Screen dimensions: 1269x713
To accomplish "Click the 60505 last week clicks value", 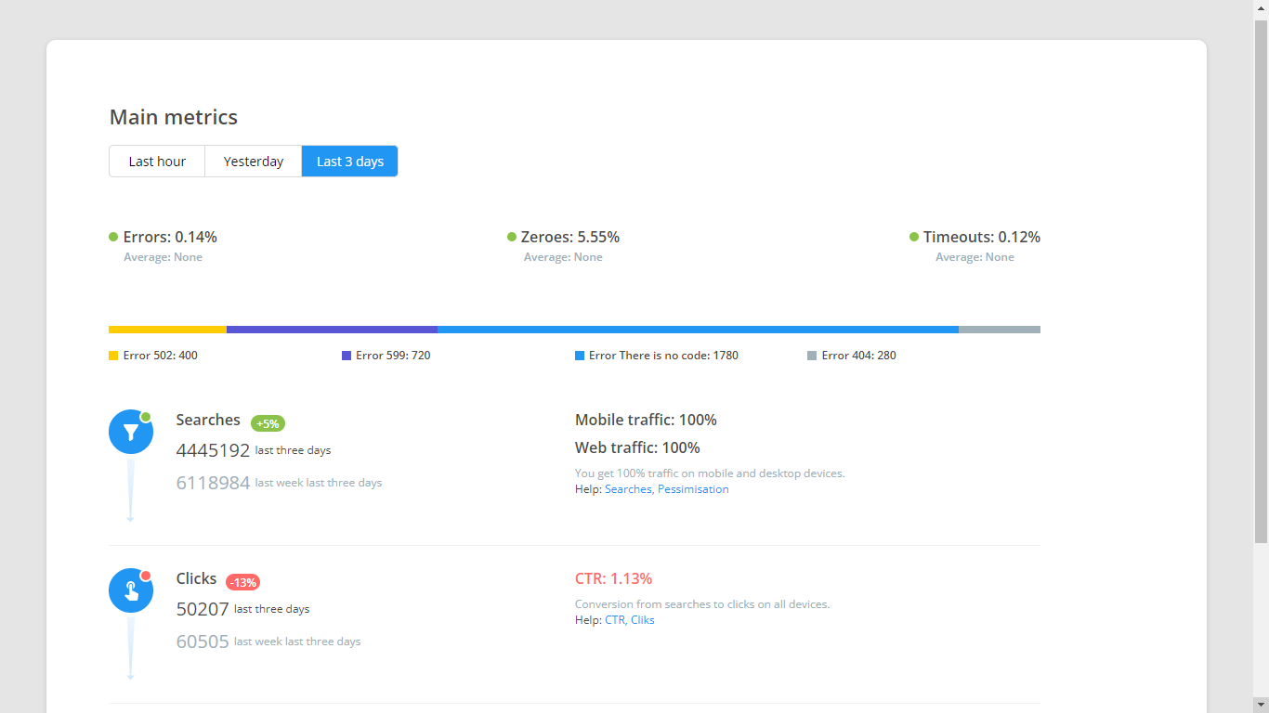I will pos(203,642).
